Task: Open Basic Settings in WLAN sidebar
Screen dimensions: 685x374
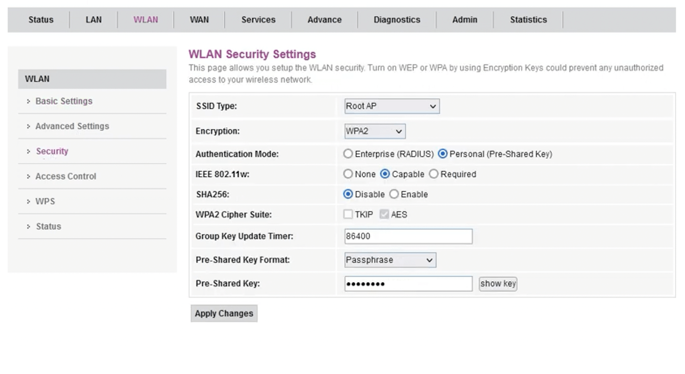Action: point(64,101)
